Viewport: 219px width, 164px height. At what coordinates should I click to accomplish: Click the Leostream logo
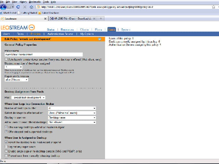coord(18,27)
